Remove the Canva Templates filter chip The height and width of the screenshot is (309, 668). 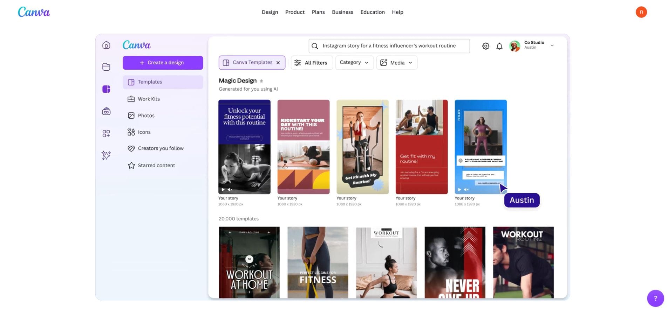pos(278,63)
